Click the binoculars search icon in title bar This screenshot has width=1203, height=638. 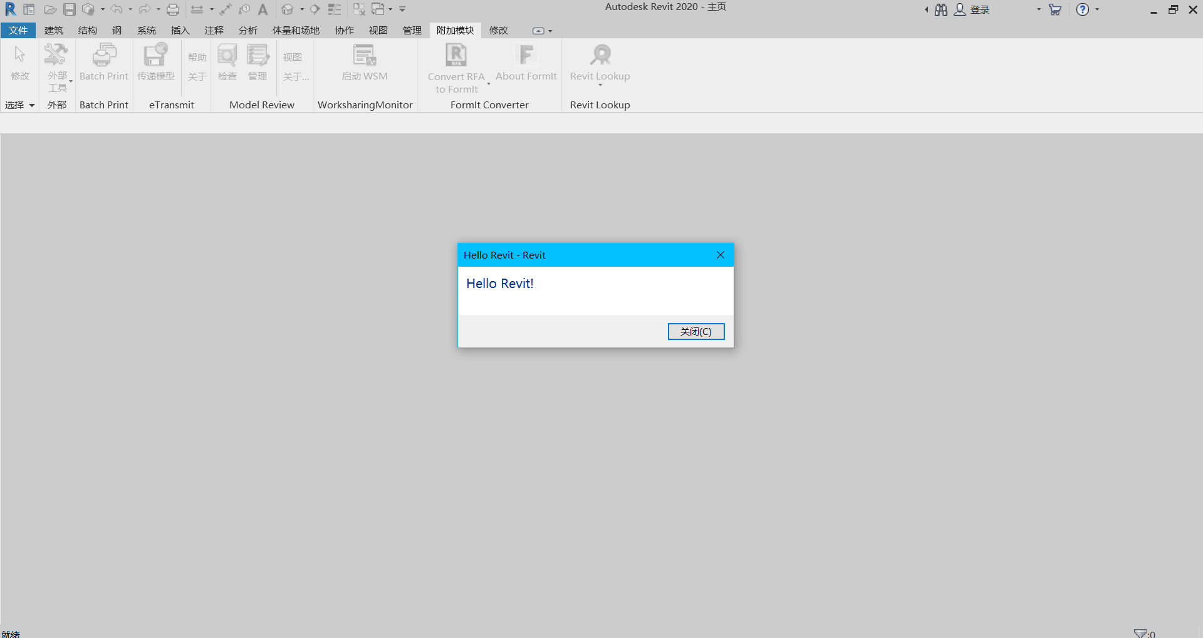coord(941,9)
